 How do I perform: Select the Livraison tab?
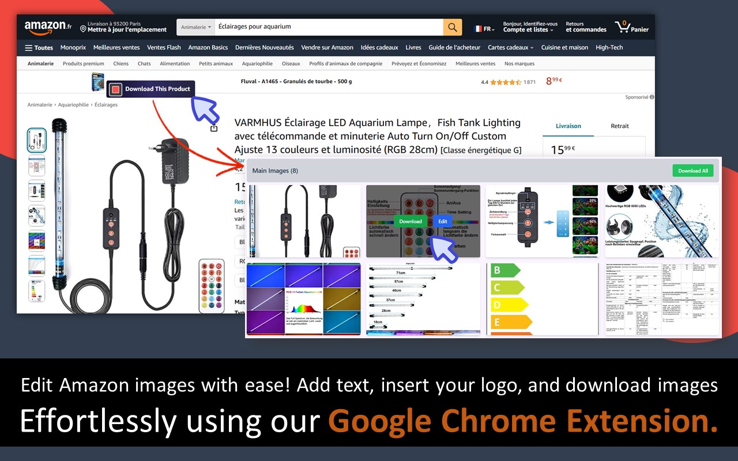pos(568,126)
